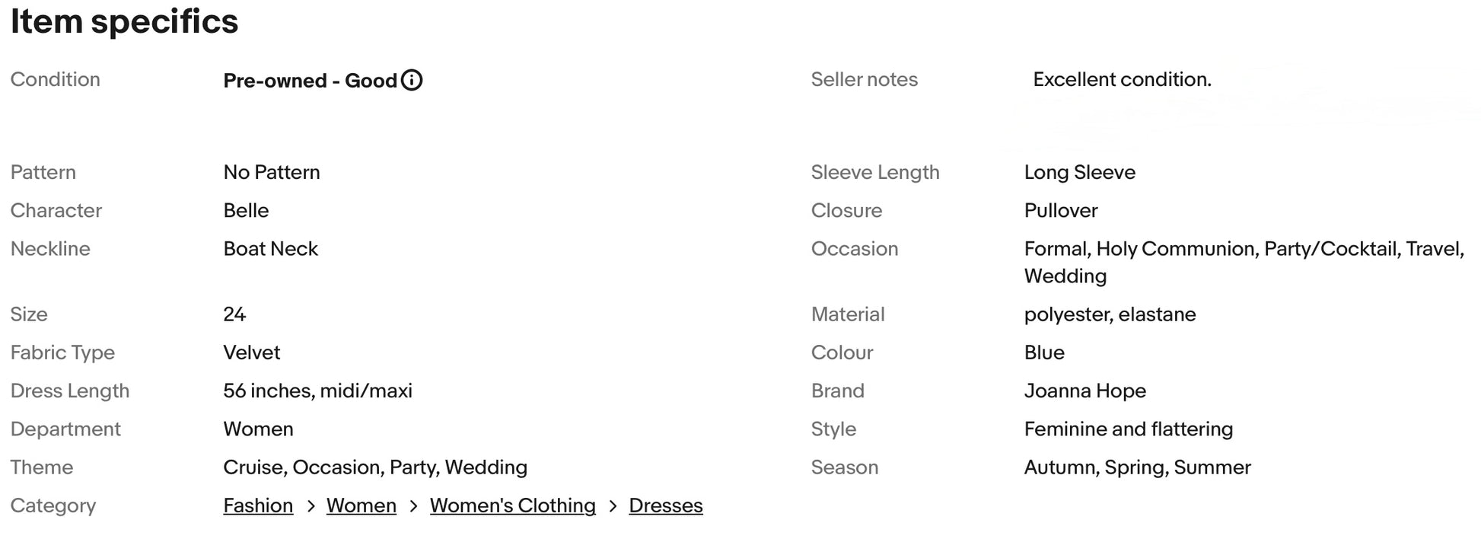Click the polyester, elastane material value
The width and height of the screenshot is (1481, 558).
pyautogui.click(x=1110, y=314)
